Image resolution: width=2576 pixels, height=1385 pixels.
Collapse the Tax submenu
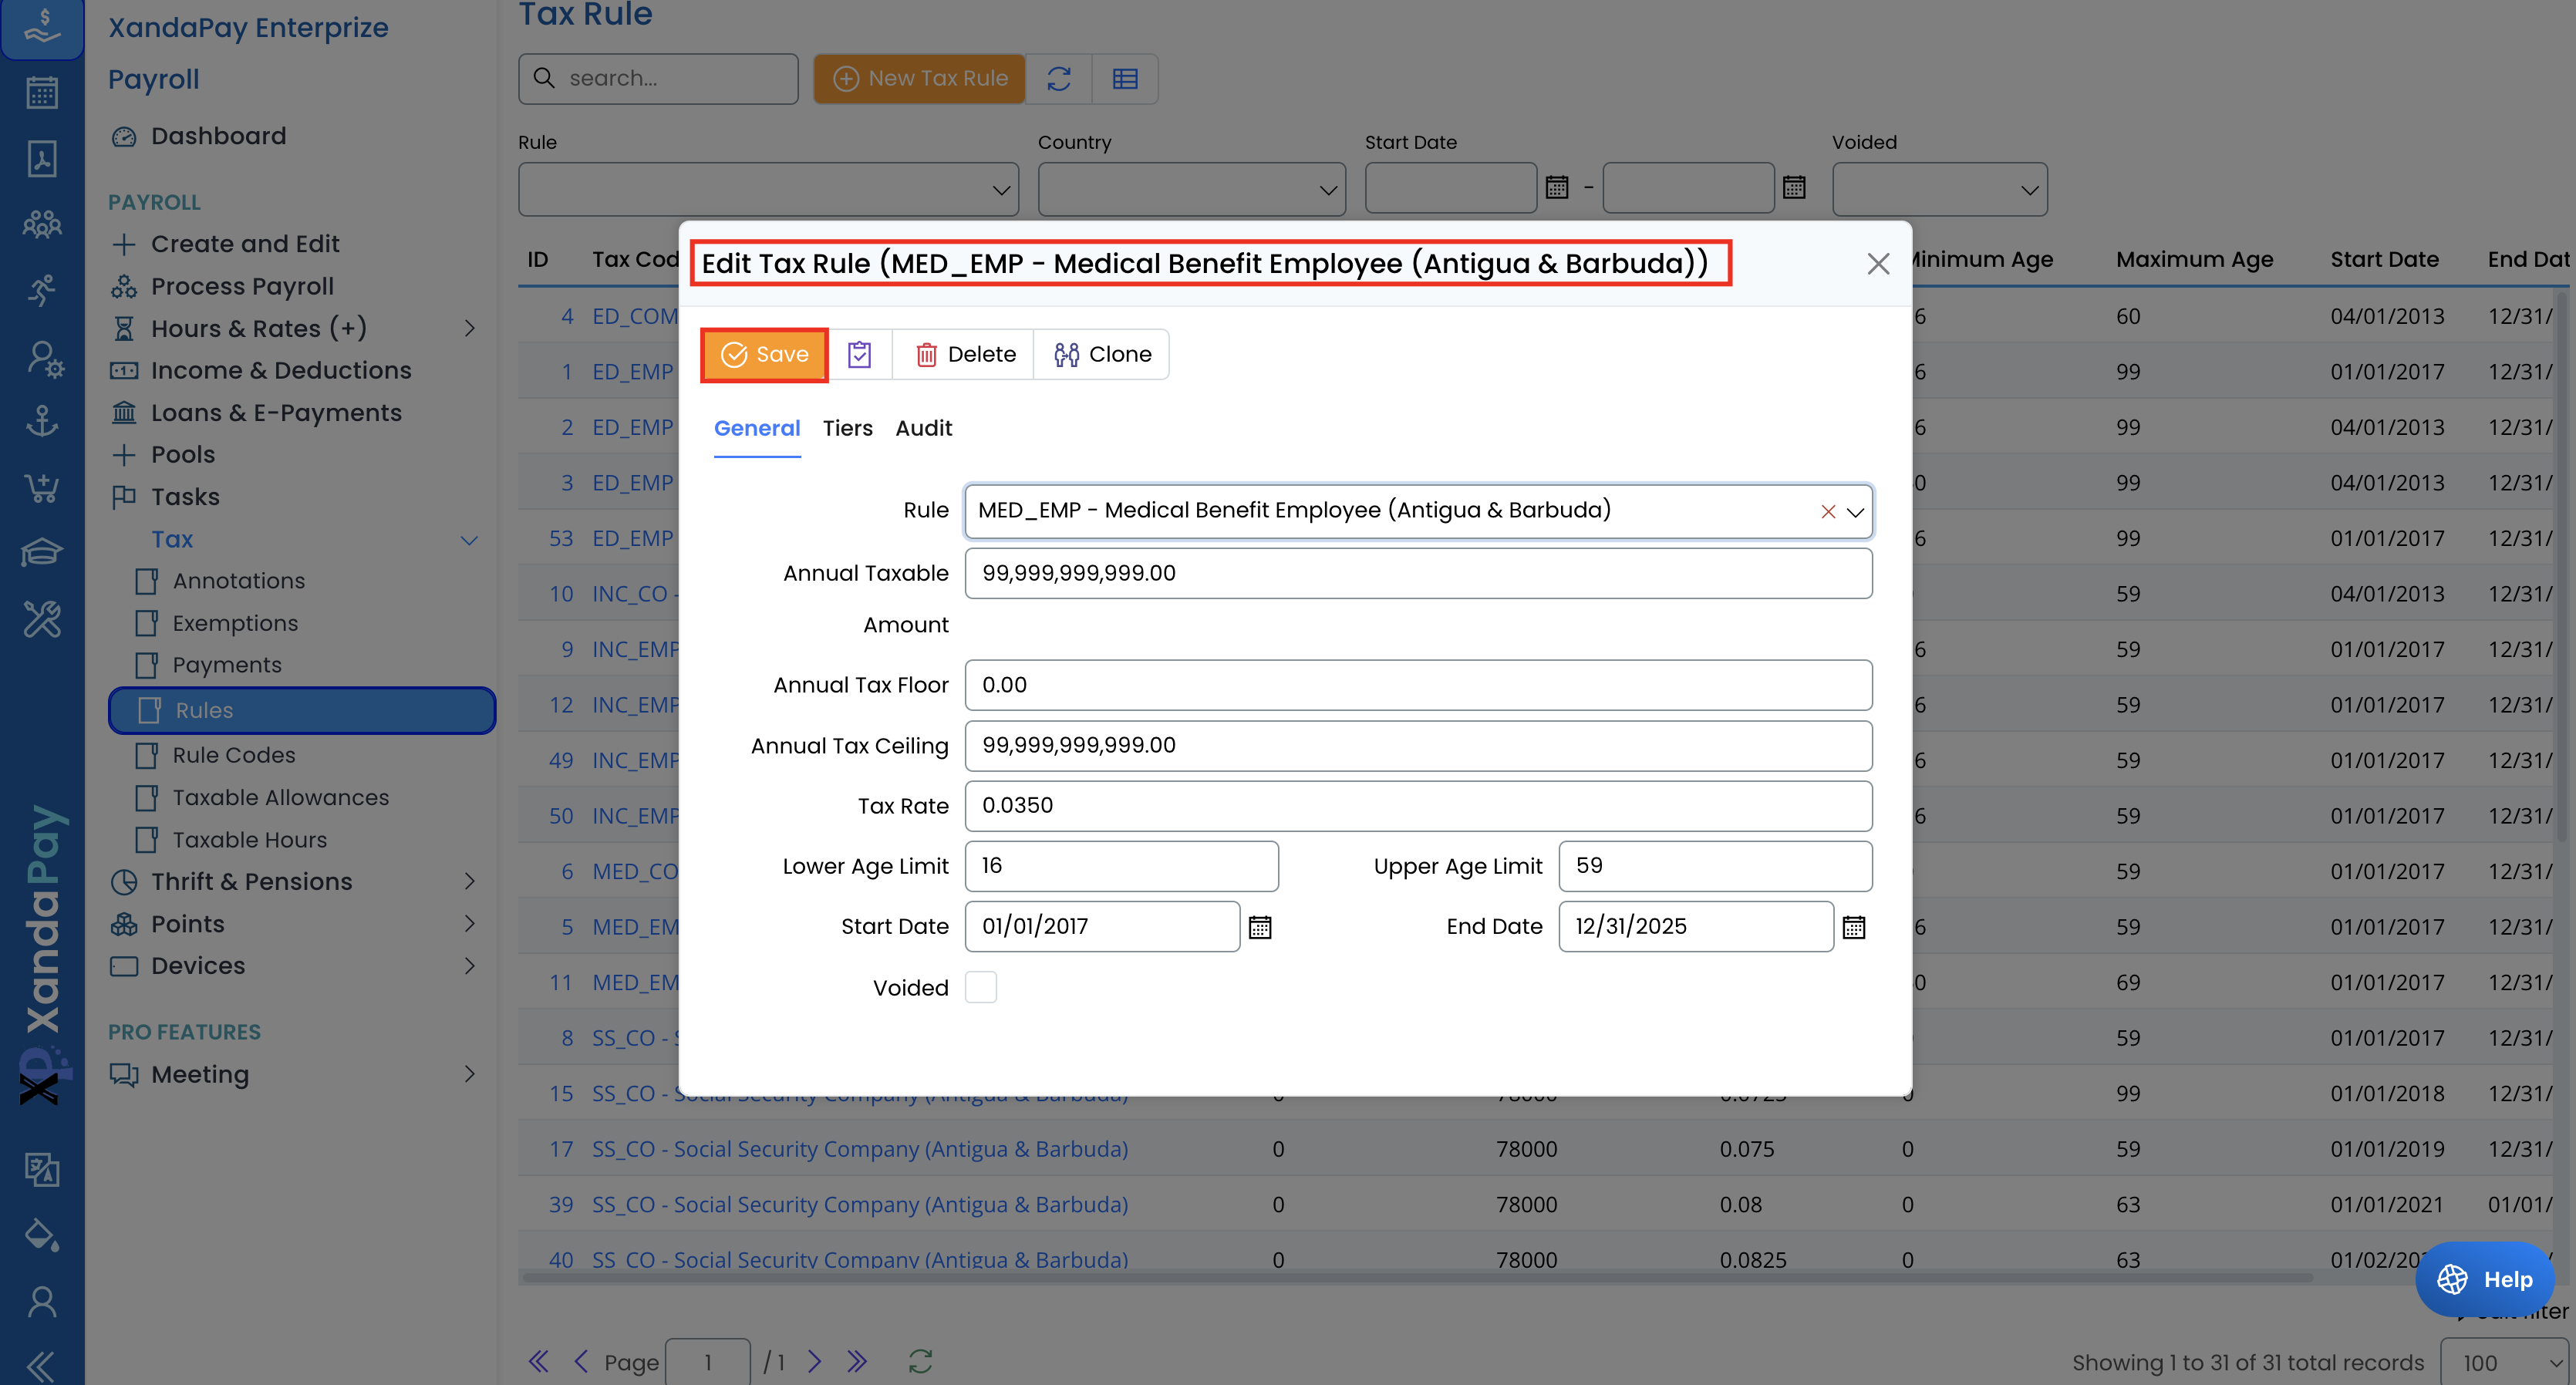tap(469, 540)
